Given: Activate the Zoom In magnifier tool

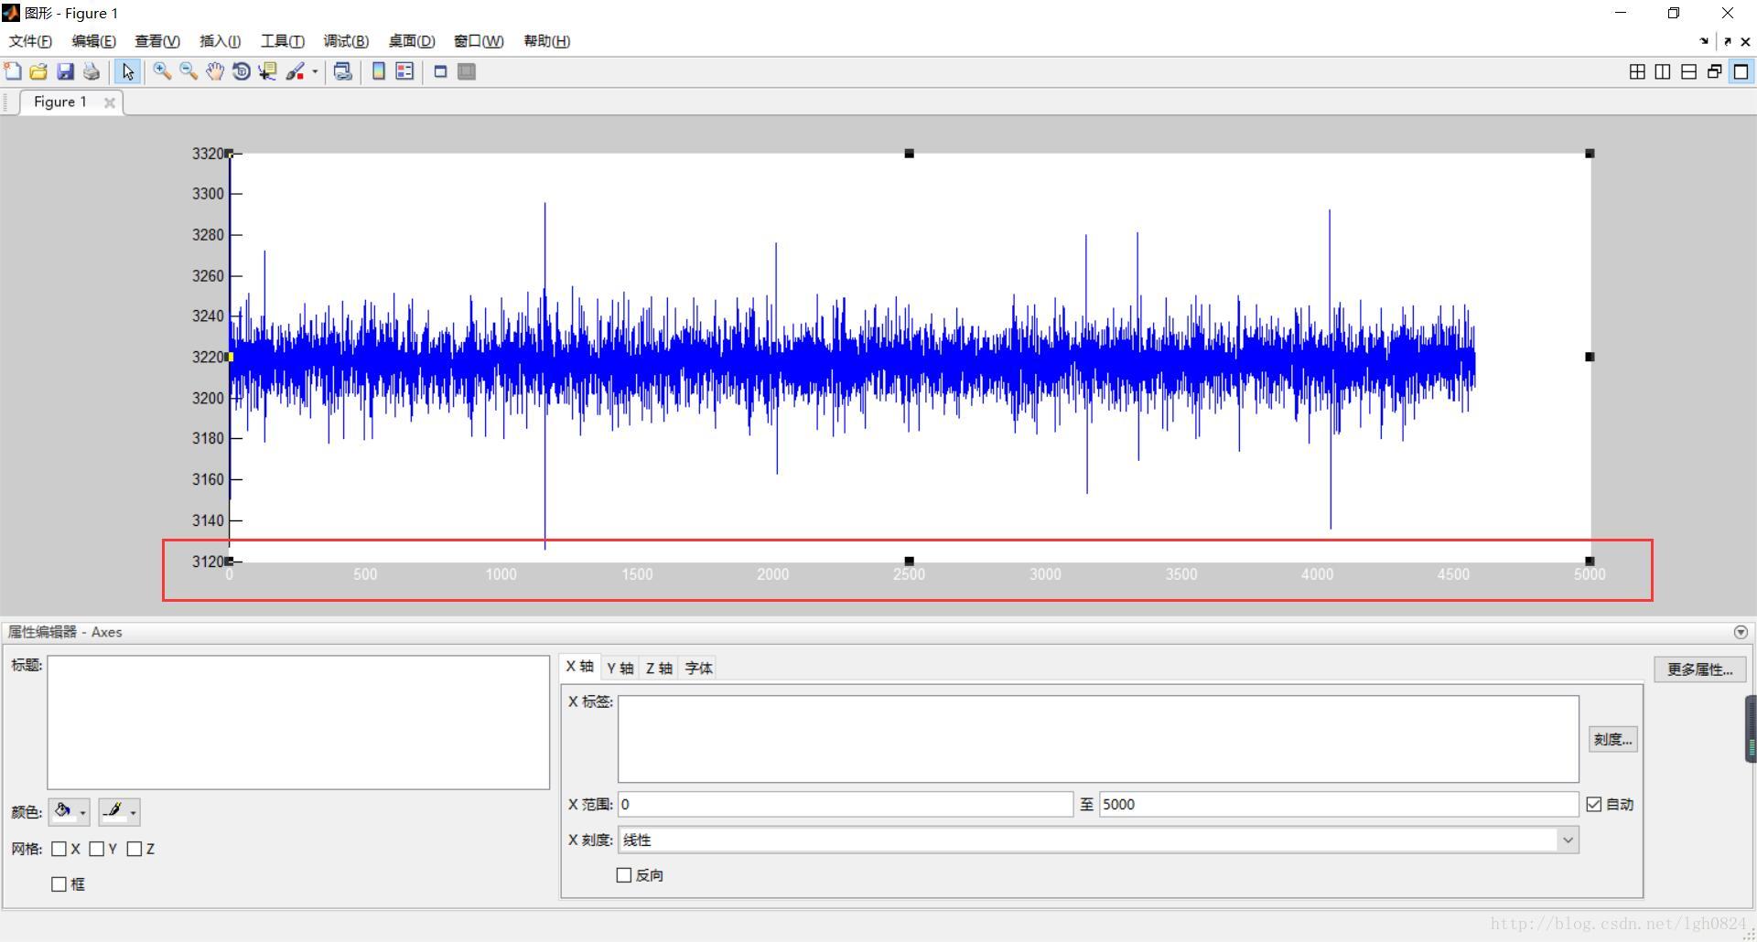Looking at the screenshot, I should [x=162, y=71].
